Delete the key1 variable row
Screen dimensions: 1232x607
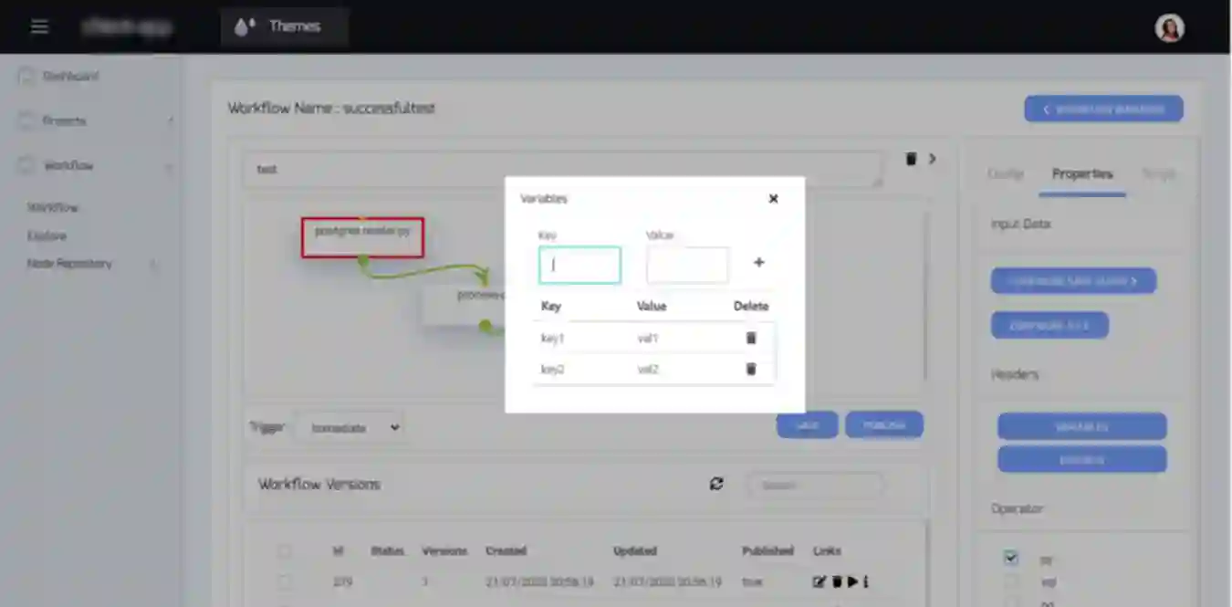pos(751,338)
